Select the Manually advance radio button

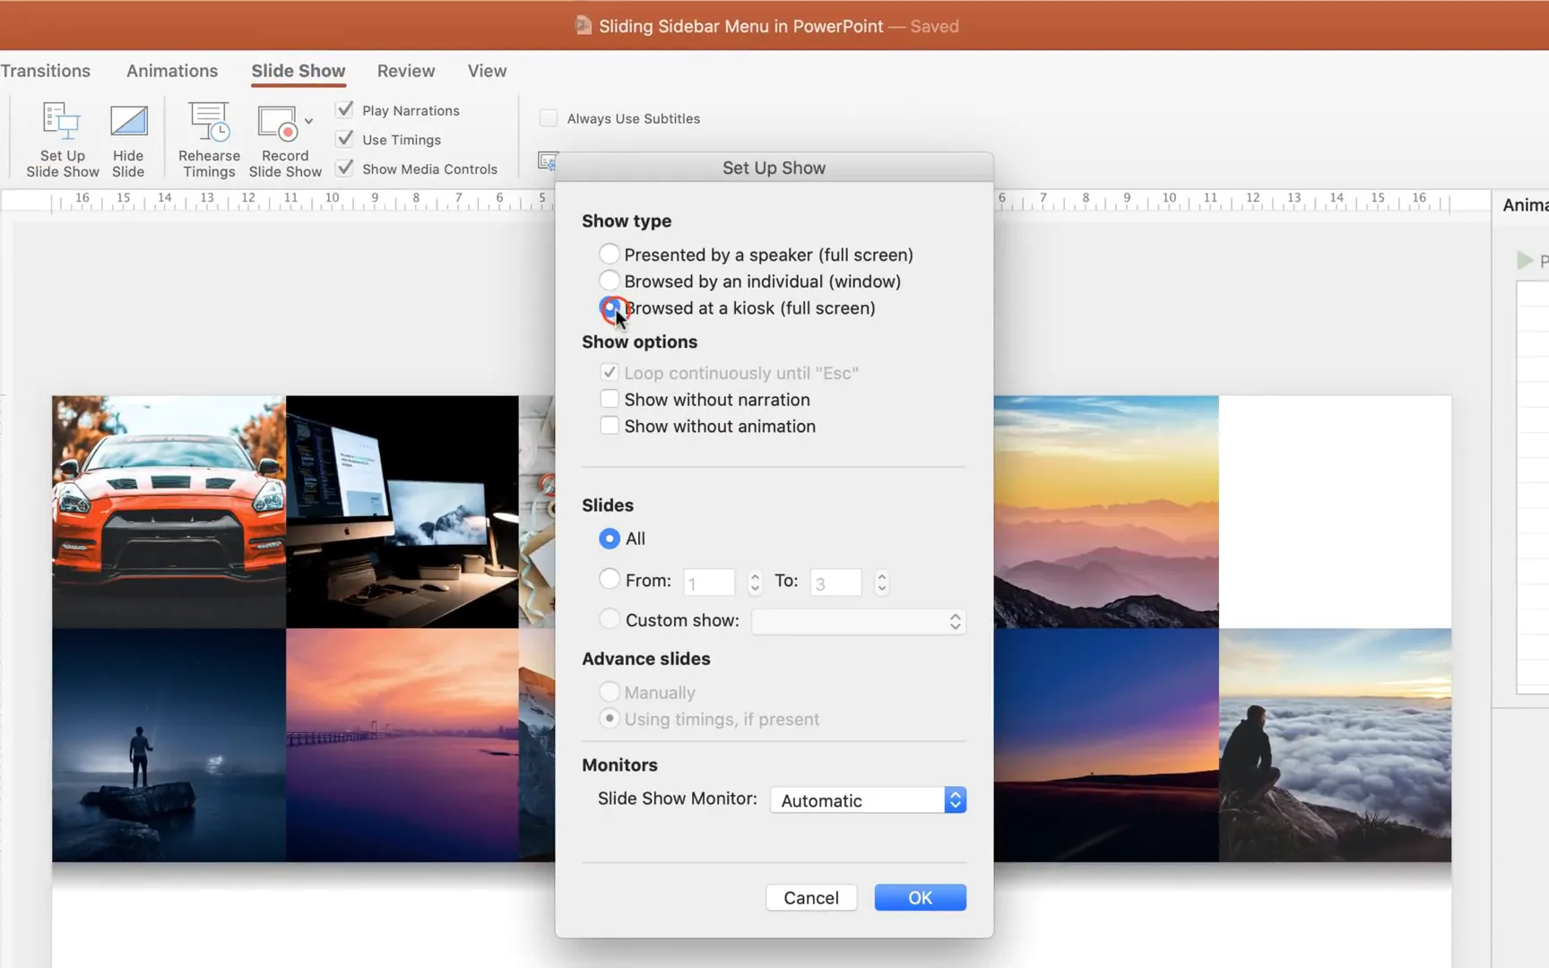coord(609,692)
